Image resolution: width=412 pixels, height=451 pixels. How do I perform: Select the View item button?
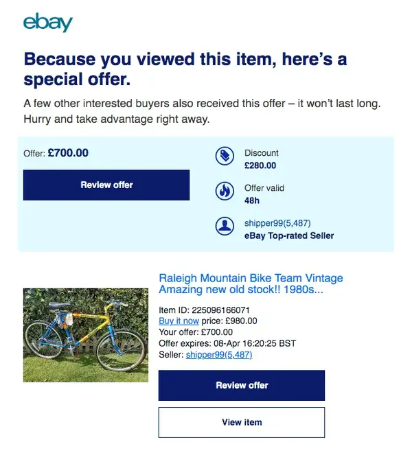[x=242, y=422]
